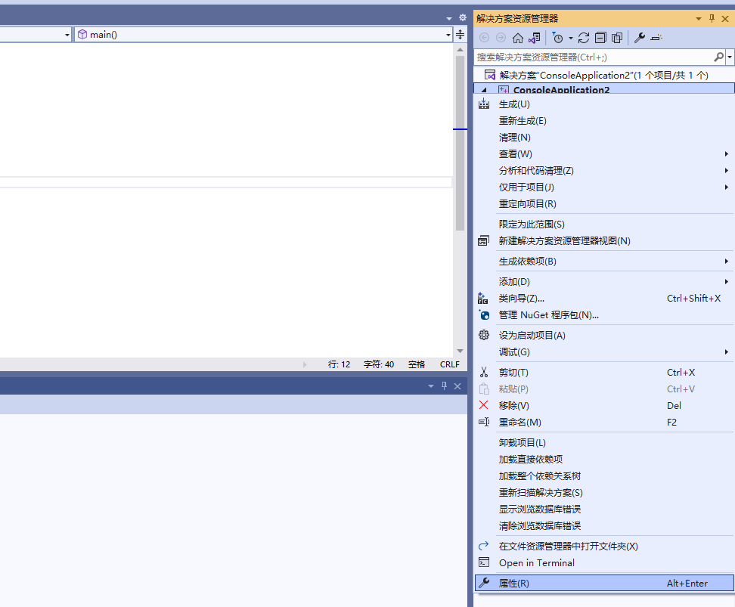Open dropdown arrow next to pending changes filter
Viewport: 735px width, 607px height.
coord(570,38)
